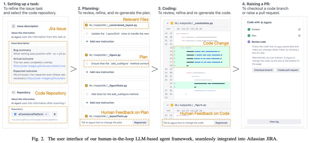Click the View log button
The height and width of the screenshot is (143, 310).
(274, 122)
